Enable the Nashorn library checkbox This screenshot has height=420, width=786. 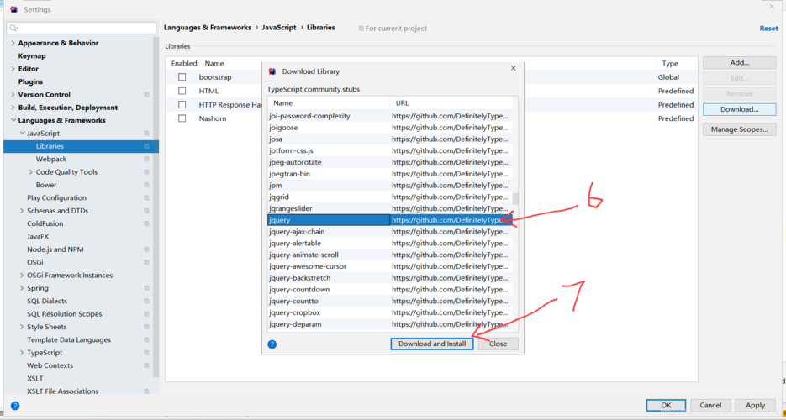click(x=182, y=118)
